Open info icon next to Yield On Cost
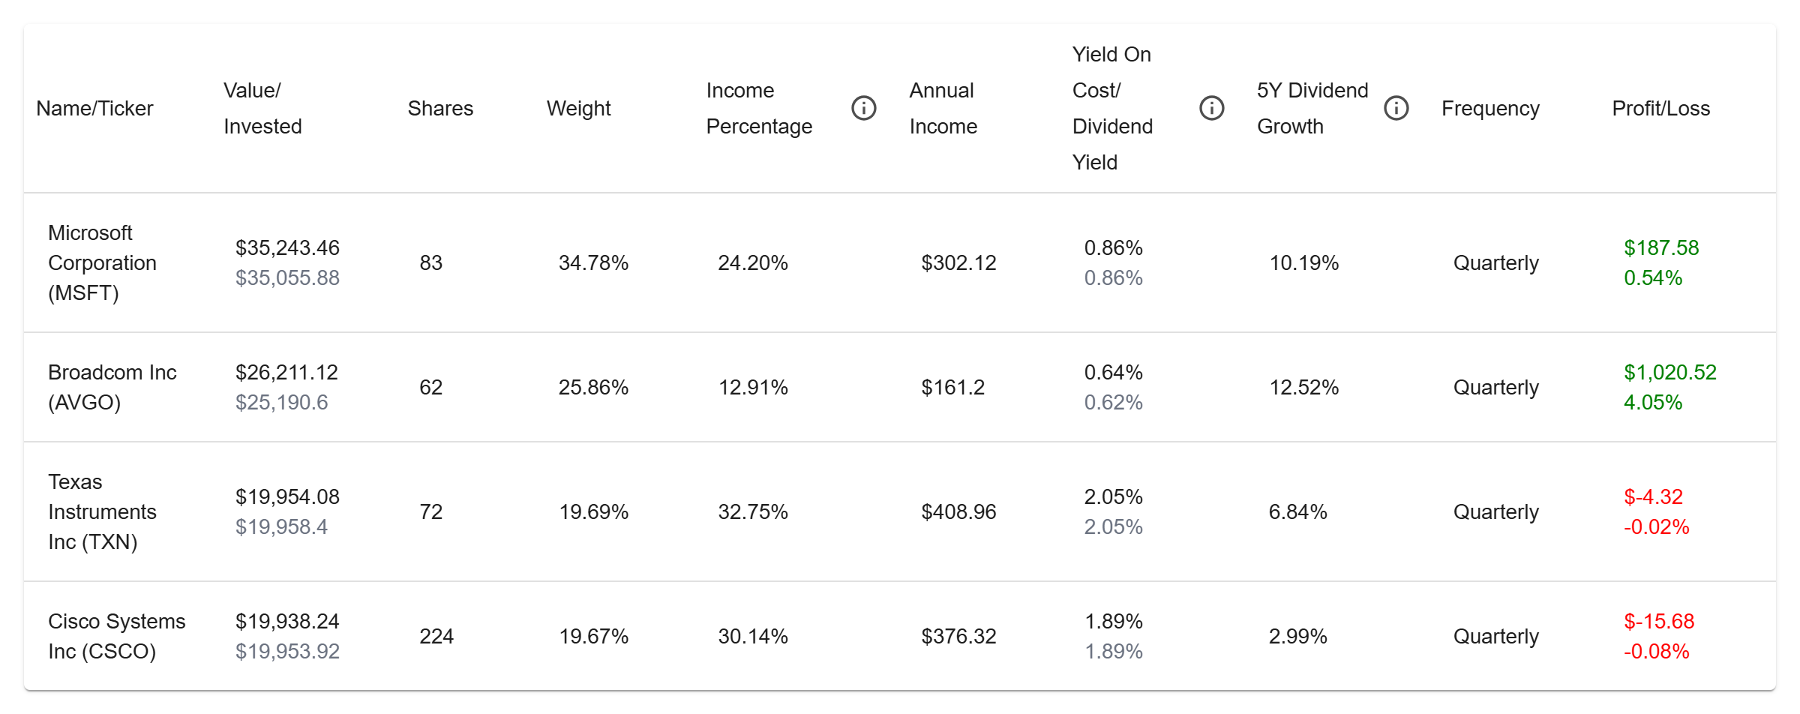 point(1211,108)
